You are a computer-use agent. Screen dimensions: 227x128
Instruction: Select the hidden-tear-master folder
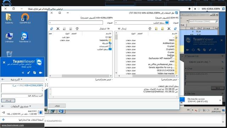pos(166,74)
